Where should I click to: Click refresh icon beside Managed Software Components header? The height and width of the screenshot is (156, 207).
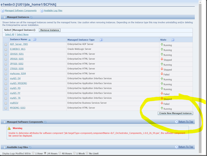click(x=46, y=122)
